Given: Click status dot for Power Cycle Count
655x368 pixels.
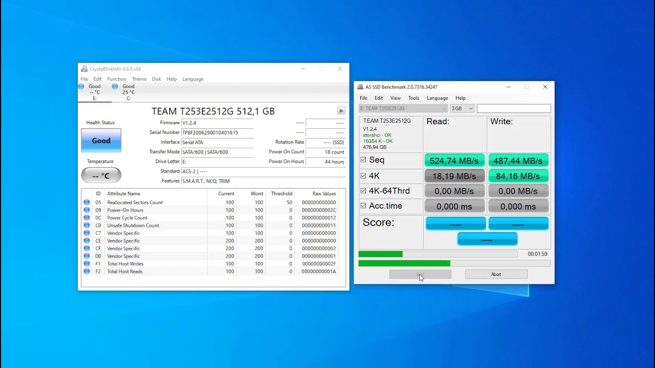Looking at the screenshot, I should pos(86,218).
